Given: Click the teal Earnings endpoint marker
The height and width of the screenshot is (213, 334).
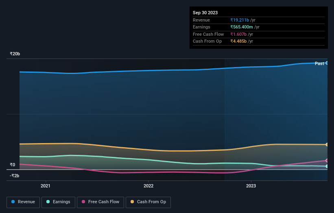Looking at the screenshot, I should 327,166.
